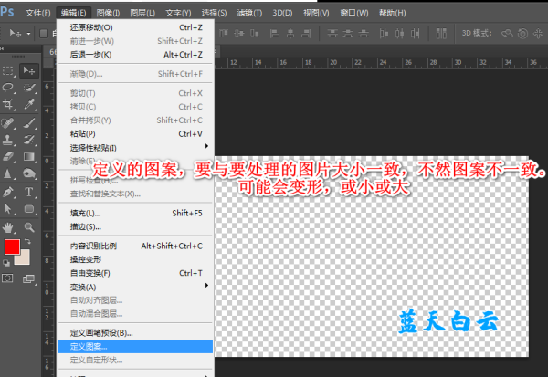This screenshot has height=377, width=548.
Task: Choose 填充(L) from the edit menu
Action: click(x=86, y=213)
